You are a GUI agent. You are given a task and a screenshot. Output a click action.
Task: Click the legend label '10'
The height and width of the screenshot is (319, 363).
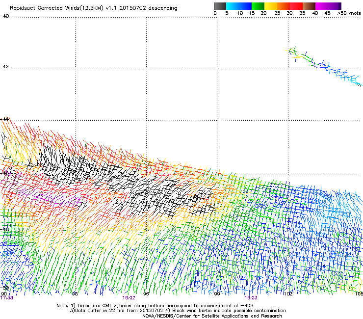click(x=240, y=13)
